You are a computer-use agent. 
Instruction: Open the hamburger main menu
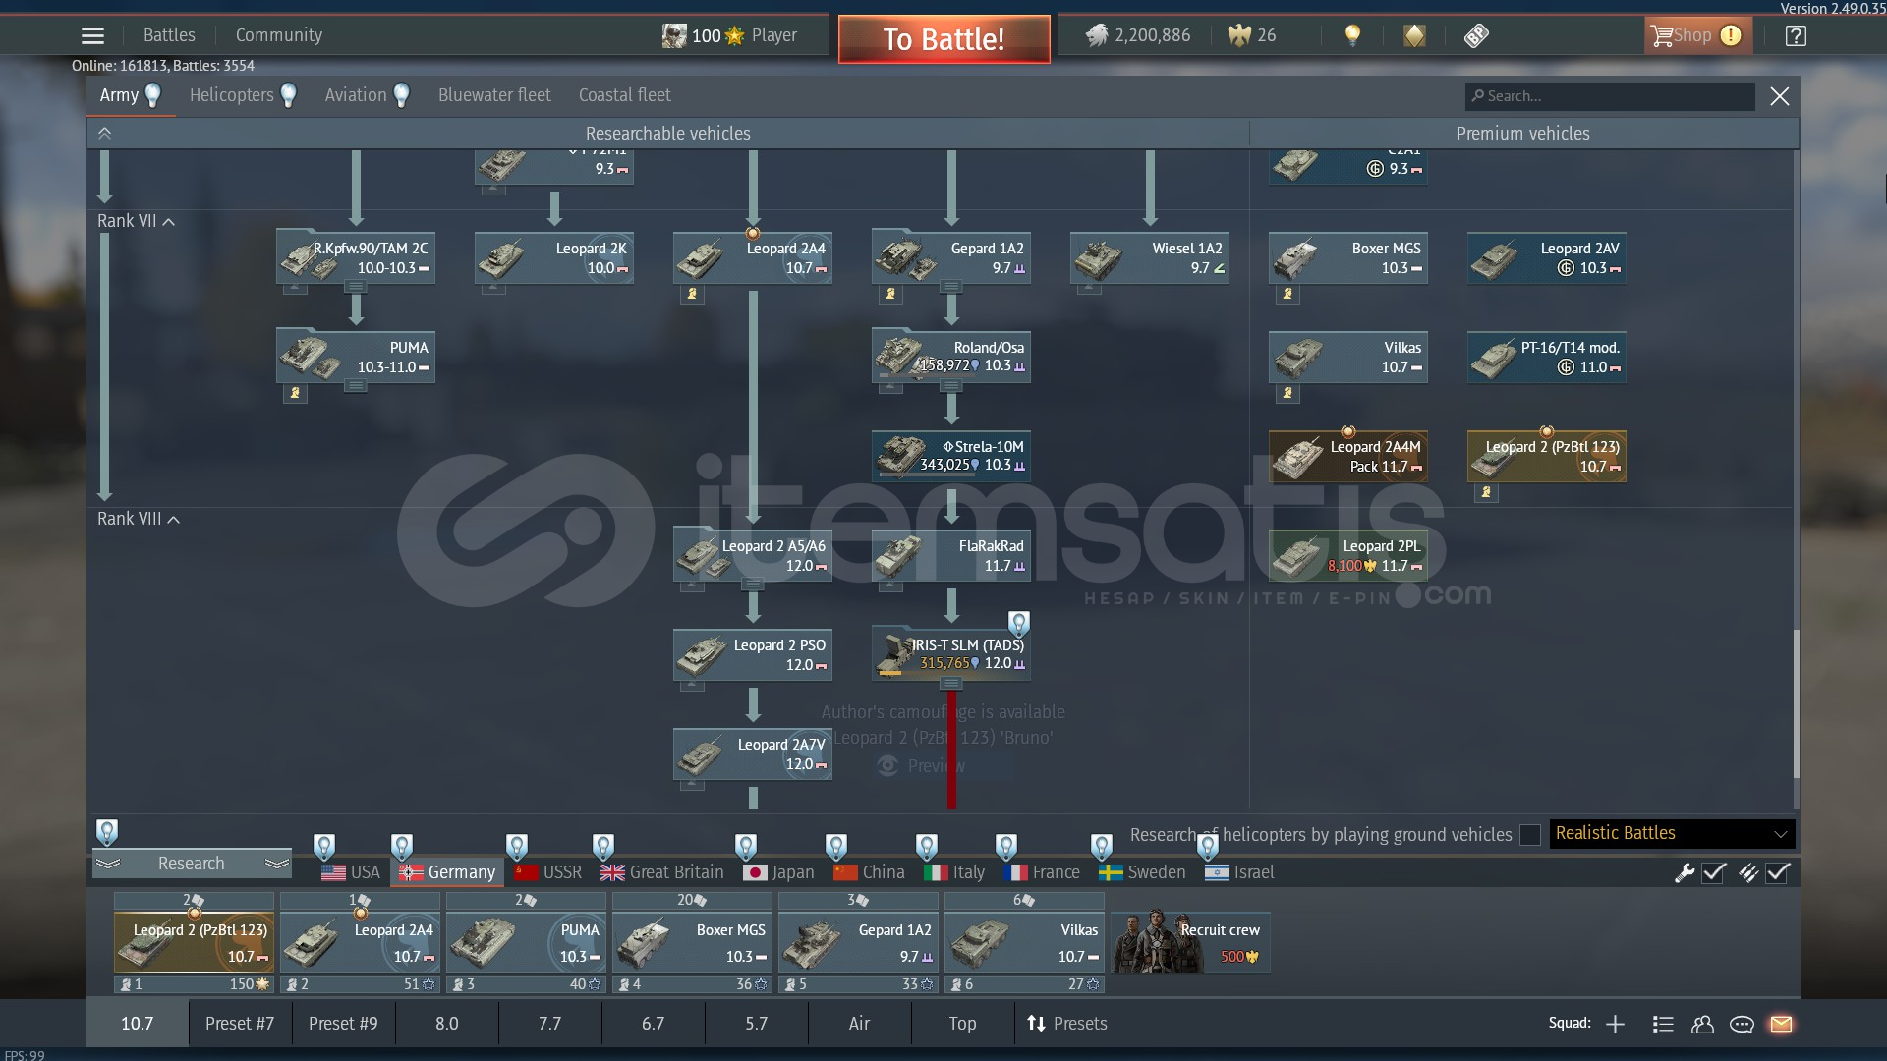tap(92, 36)
